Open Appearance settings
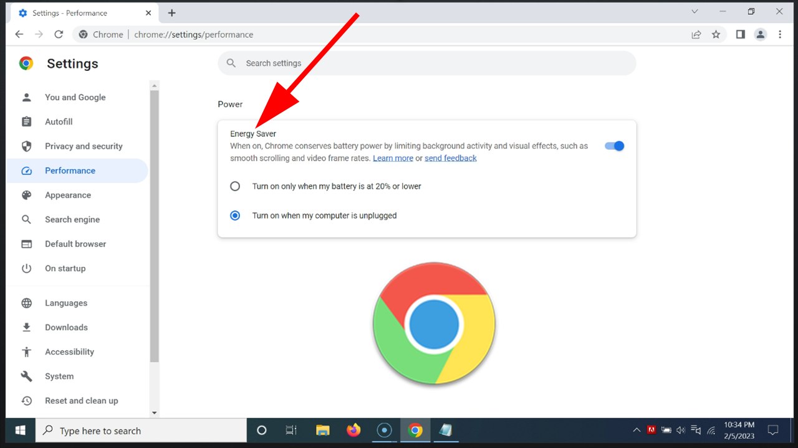 tap(68, 195)
